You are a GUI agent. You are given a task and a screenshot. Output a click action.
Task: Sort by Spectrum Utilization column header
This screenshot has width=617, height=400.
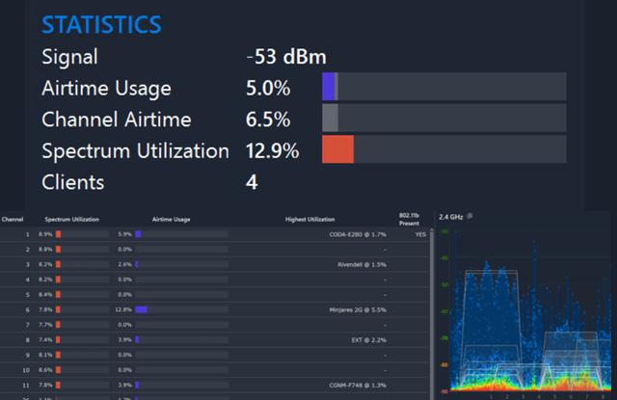pyautogui.click(x=72, y=220)
